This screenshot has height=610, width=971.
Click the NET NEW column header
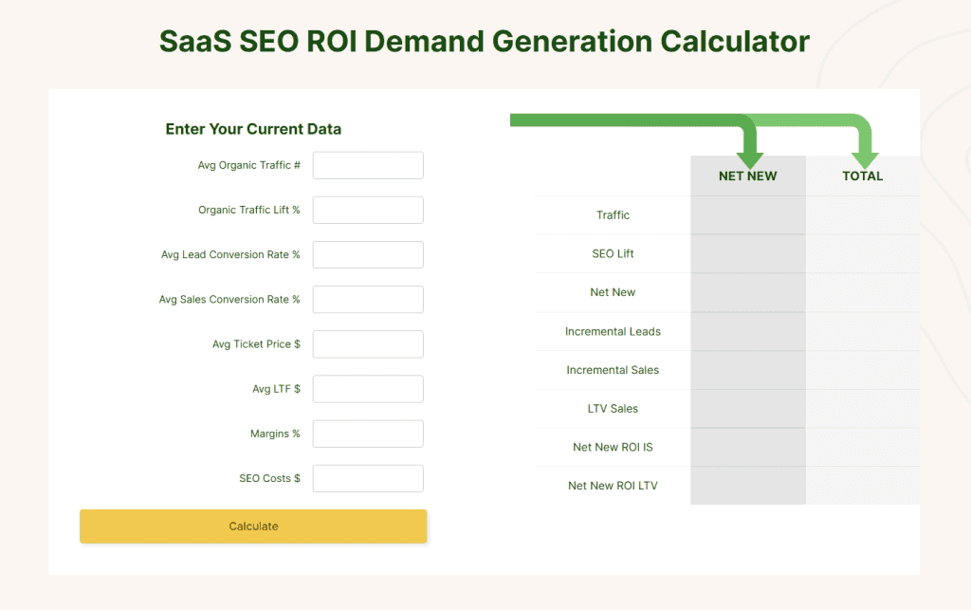pos(747,176)
